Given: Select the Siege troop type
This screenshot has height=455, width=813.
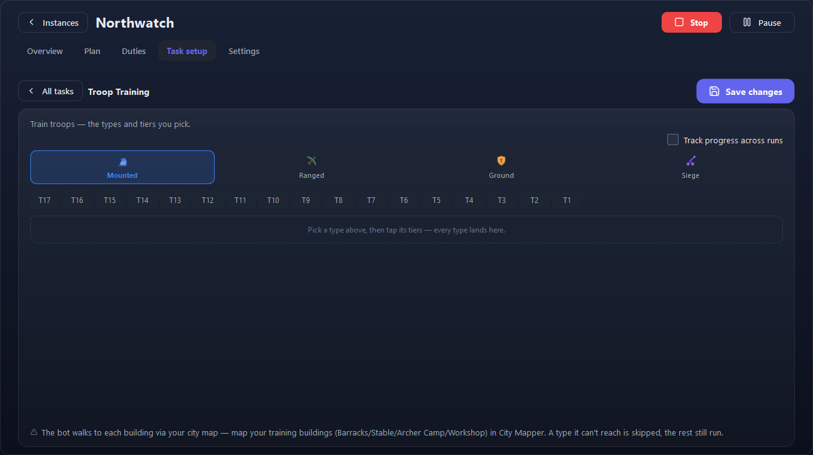Looking at the screenshot, I should (690, 167).
